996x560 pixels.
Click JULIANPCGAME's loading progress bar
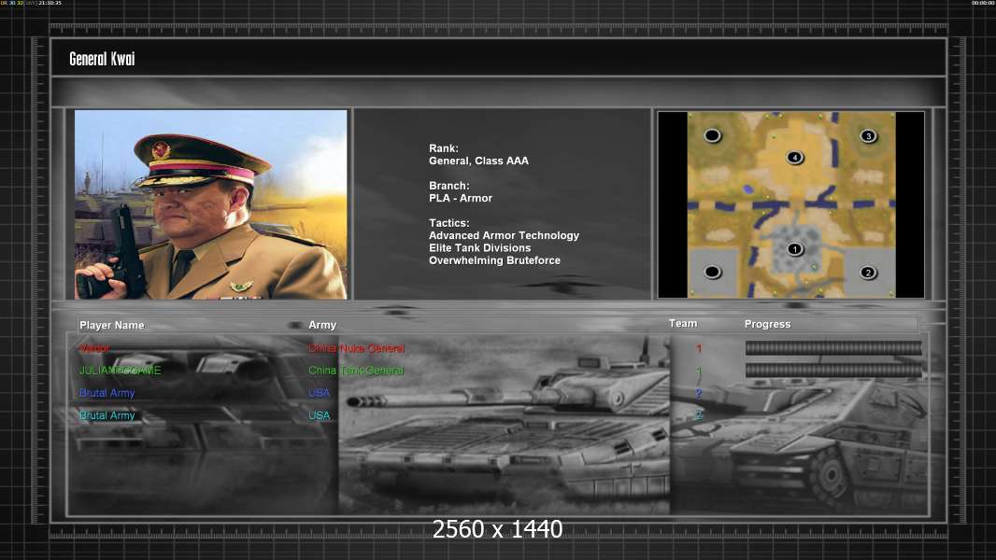click(833, 371)
